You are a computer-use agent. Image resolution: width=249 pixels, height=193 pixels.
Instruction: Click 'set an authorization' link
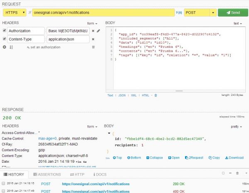(x=44, y=47)
